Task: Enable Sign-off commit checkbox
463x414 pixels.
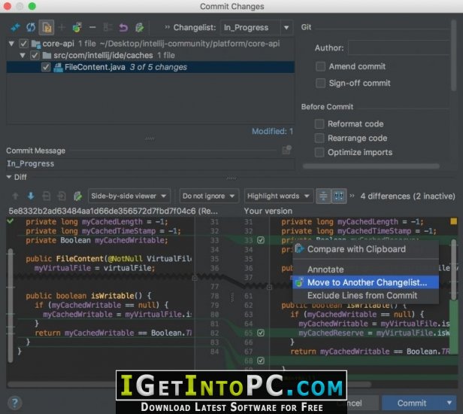Action: point(321,83)
